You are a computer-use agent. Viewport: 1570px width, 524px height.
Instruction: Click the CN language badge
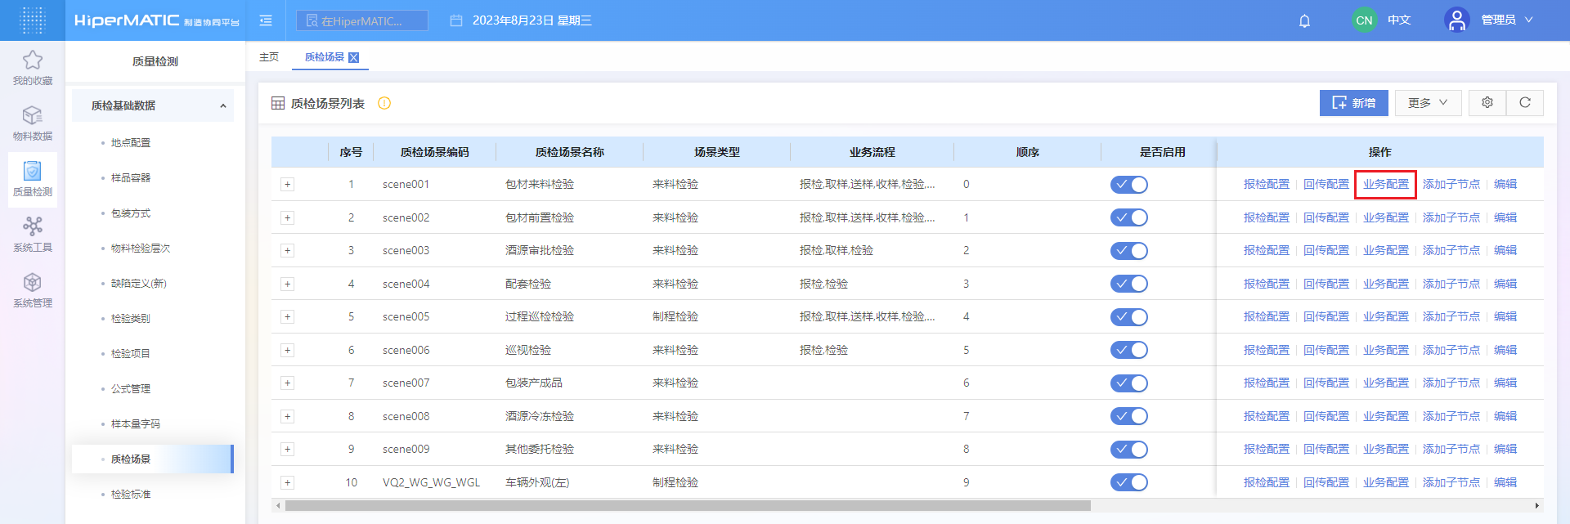click(x=1364, y=20)
